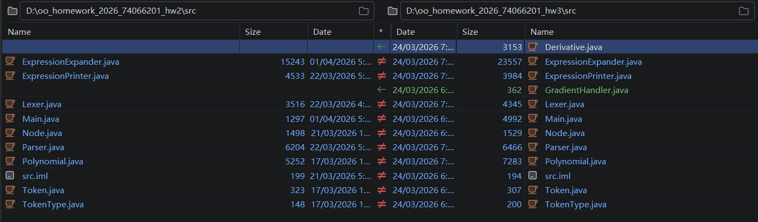Select Parser.java in the right pane

[566, 147]
